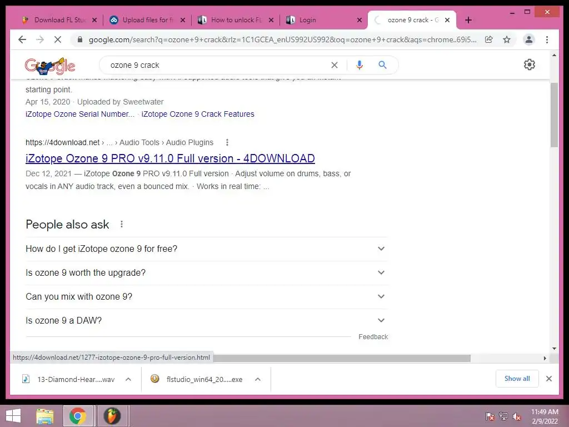Click Show all downloads button

[x=517, y=379]
